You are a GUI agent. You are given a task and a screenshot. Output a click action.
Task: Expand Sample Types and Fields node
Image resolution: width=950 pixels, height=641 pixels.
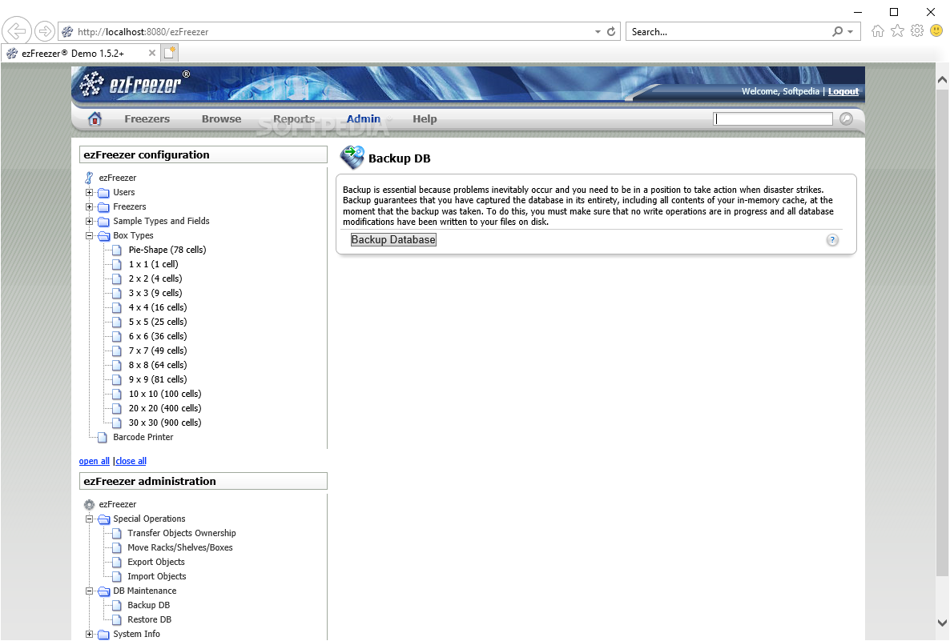(x=89, y=222)
